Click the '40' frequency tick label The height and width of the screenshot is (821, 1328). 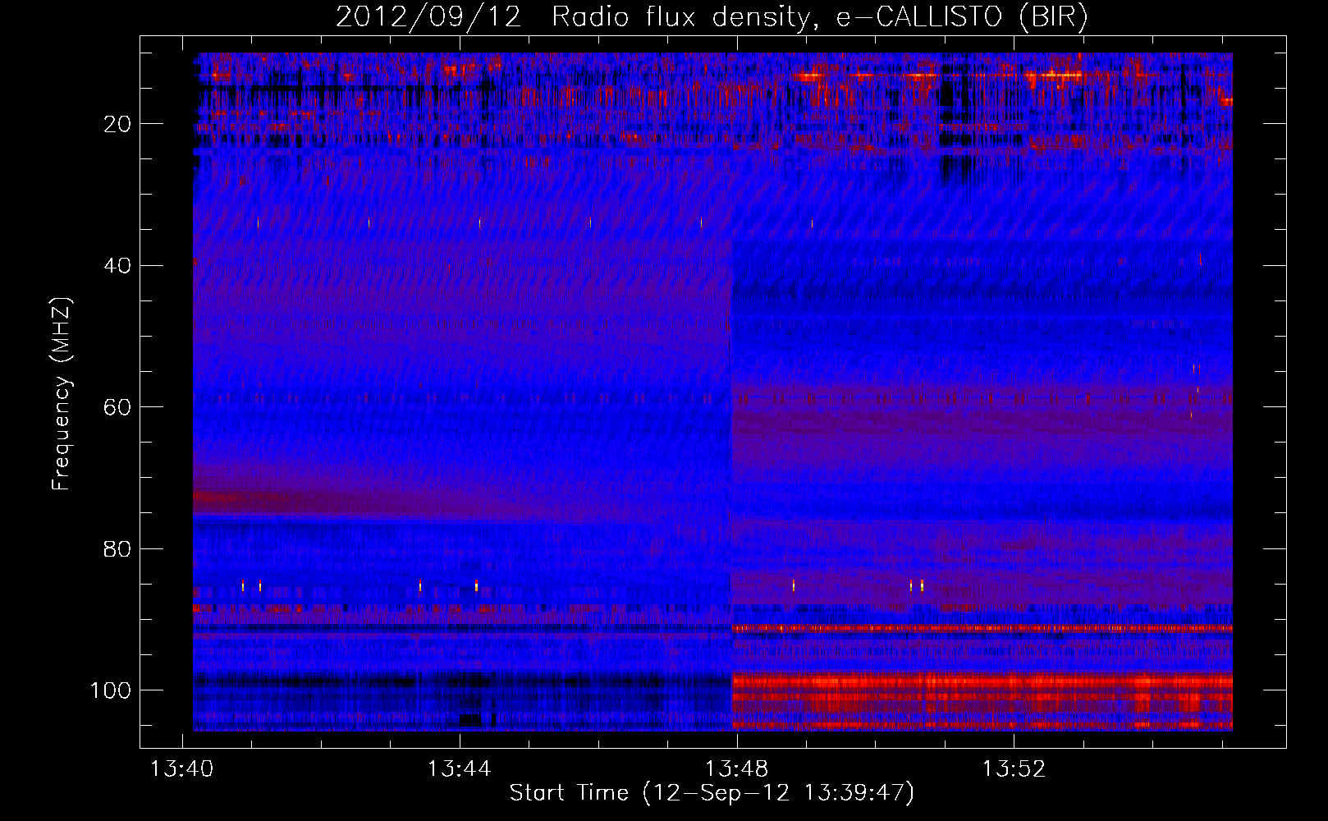click(118, 265)
